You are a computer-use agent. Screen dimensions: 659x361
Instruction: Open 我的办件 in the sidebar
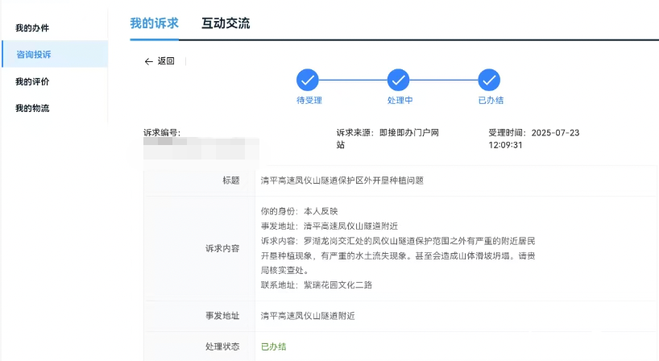point(32,28)
